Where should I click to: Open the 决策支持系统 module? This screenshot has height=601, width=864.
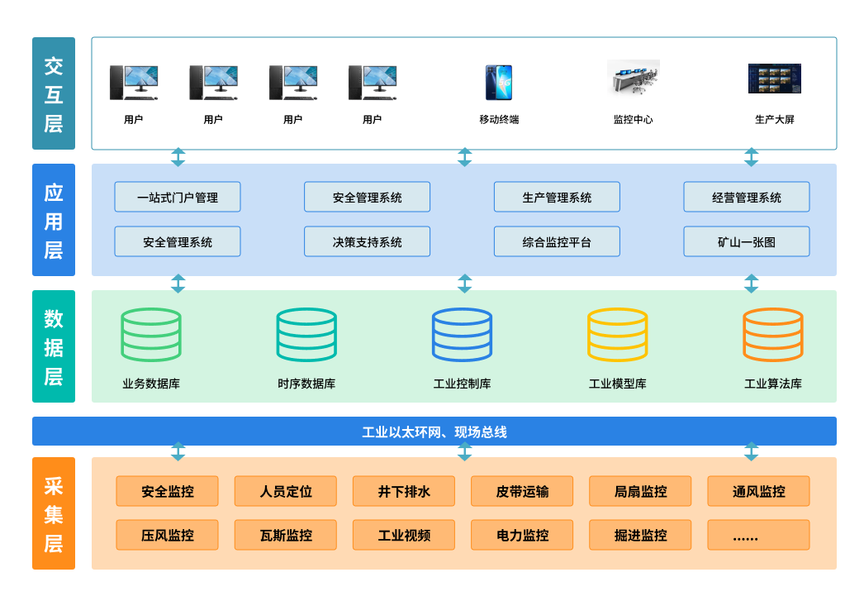tap(367, 242)
